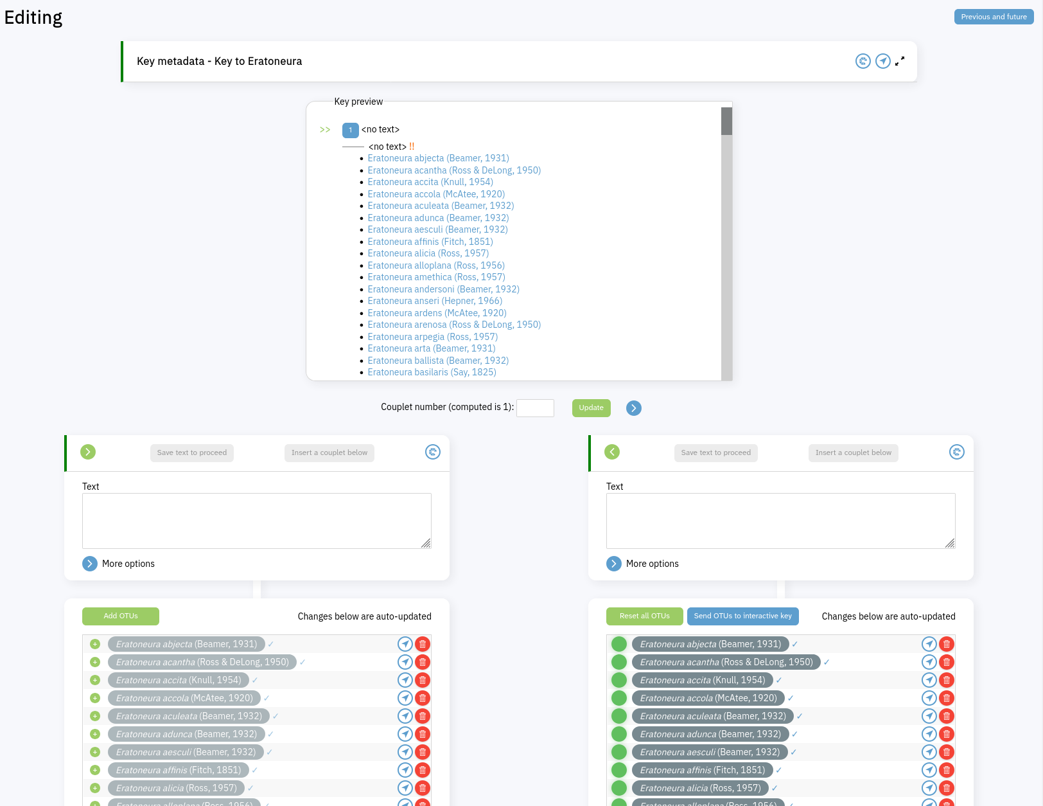Screen dimensions: 1043x806
Task: Expand More options in right couplet
Action: pyautogui.click(x=614, y=564)
